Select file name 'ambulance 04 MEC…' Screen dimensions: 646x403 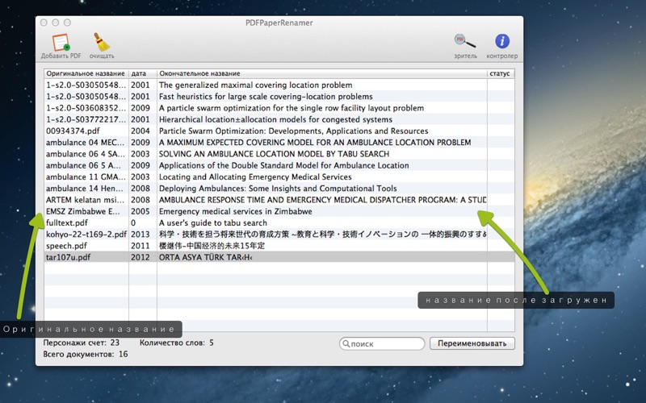click(85, 143)
